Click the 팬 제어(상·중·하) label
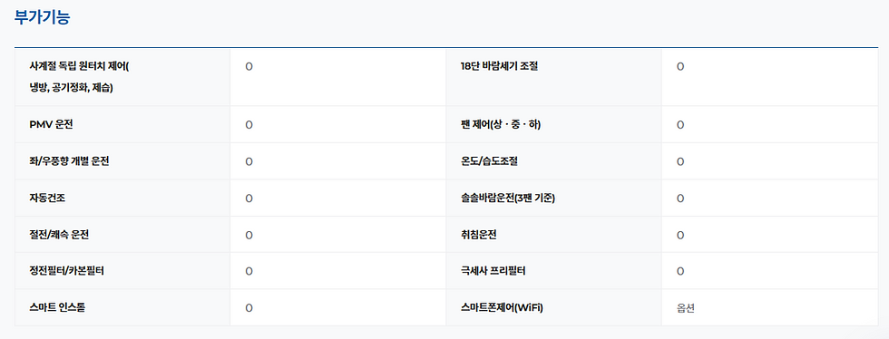889x339 pixels. point(501,125)
